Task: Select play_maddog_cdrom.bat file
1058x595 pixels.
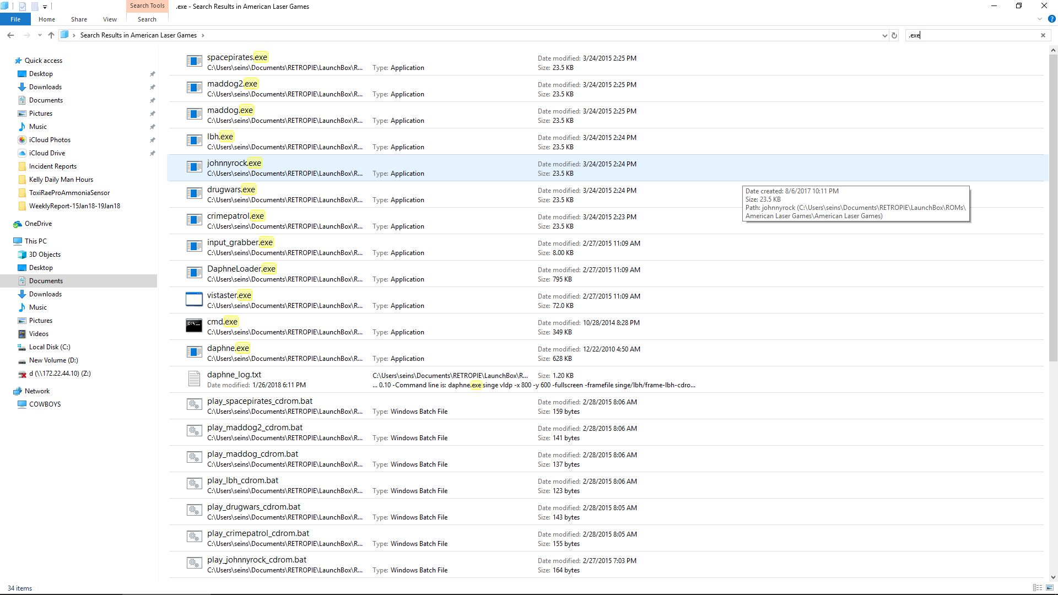Action: tap(605, 459)
